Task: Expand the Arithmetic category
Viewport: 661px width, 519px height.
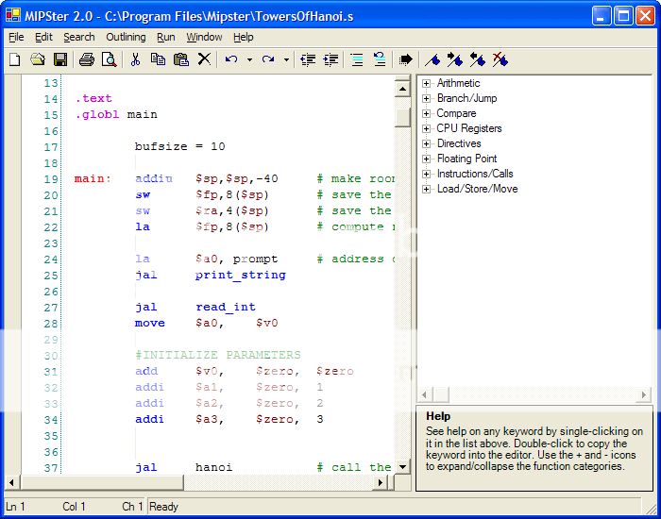Action: point(426,83)
